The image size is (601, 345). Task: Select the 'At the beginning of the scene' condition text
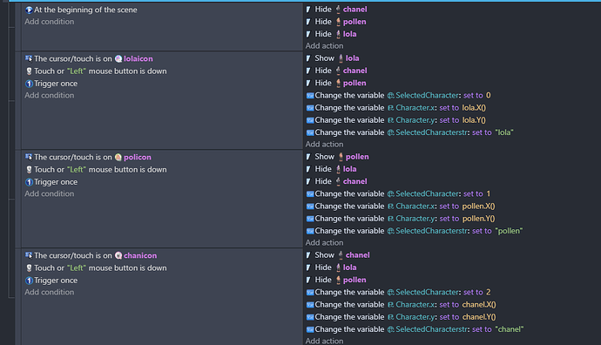[85, 10]
